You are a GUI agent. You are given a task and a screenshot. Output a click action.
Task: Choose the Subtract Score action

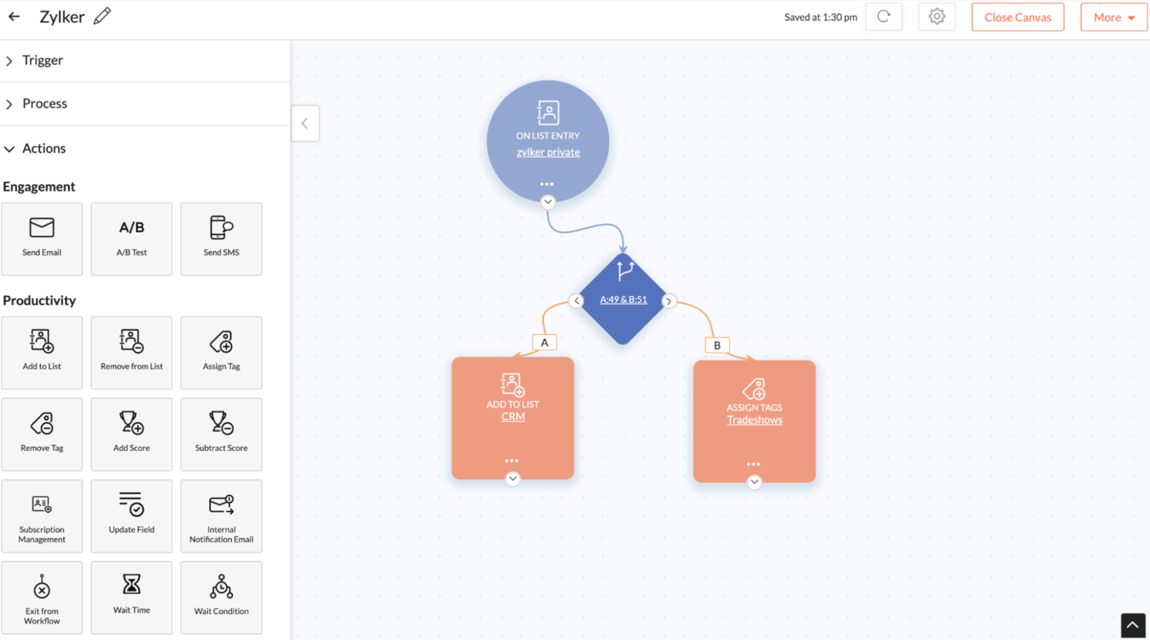(x=221, y=434)
